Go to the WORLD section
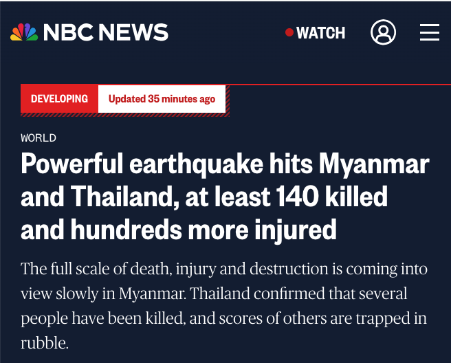451x363 pixels. point(38,137)
